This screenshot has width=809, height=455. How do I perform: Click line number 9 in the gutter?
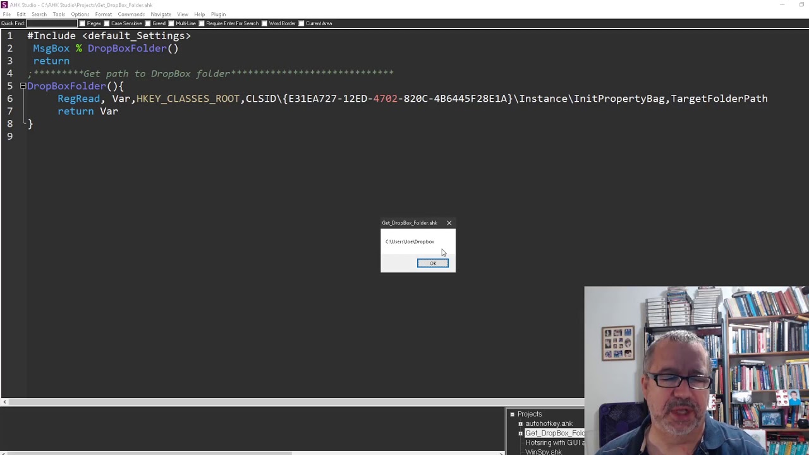tap(9, 136)
